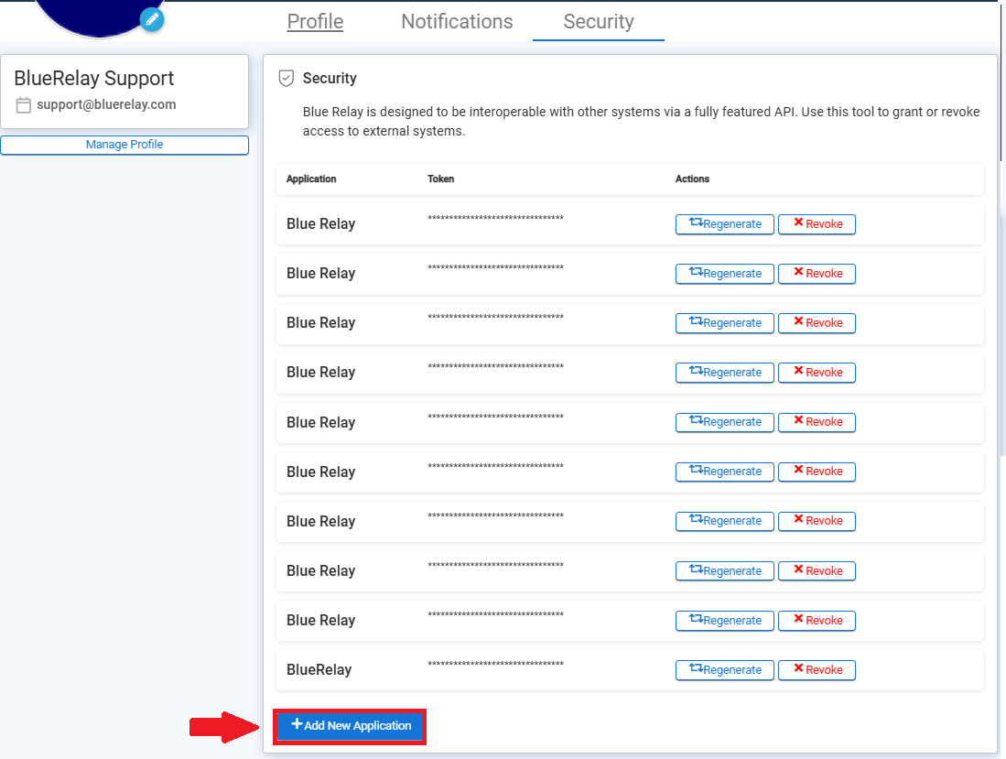Switch to the Notifications tab

click(x=457, y=21)
